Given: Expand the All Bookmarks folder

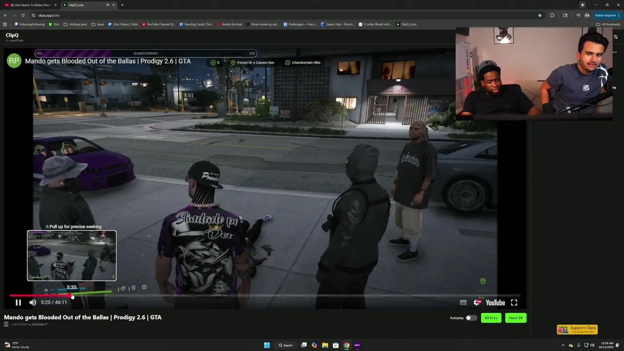Looking at the screenshot, I should (608, 24).
